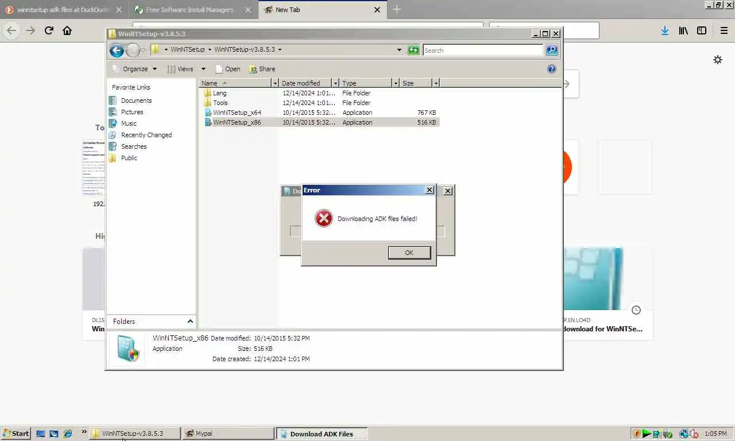Viewport: 735px width, 441px height.
Task: Click the muted volume tray icon
Action: (x=694, y=434)
